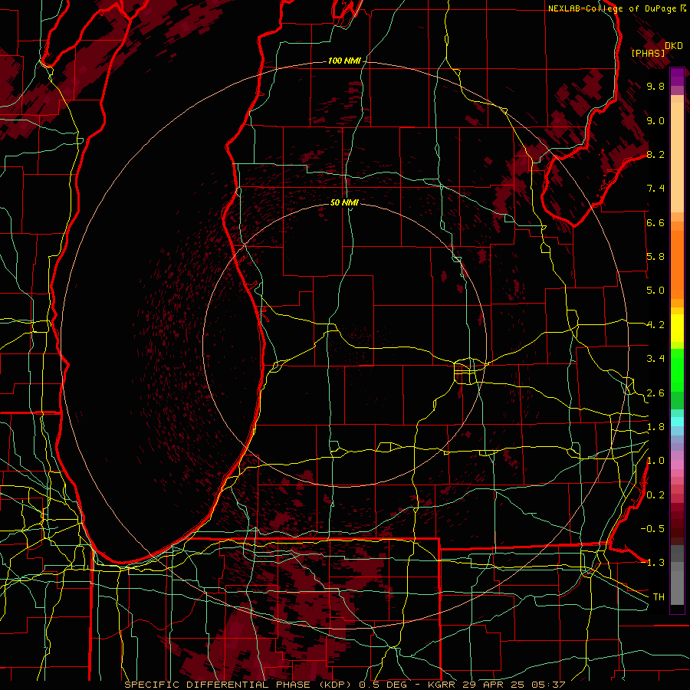Click the 1.3 scale value near the bottom
690x690 pixels.
[655, 563]
